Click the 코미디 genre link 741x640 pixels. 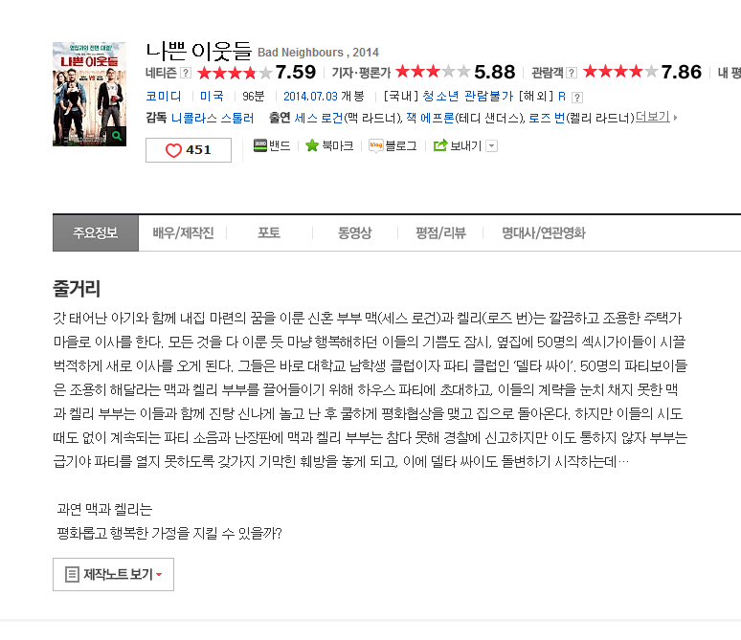(164, 97)
